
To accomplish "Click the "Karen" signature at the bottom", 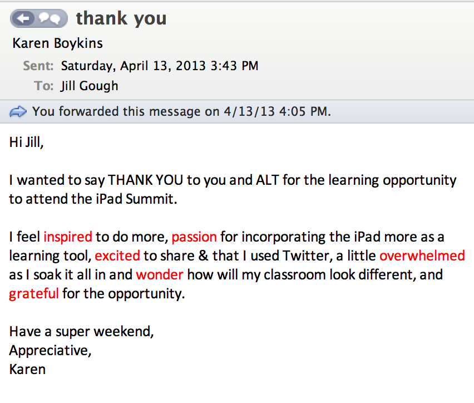I will coord(27,369).
